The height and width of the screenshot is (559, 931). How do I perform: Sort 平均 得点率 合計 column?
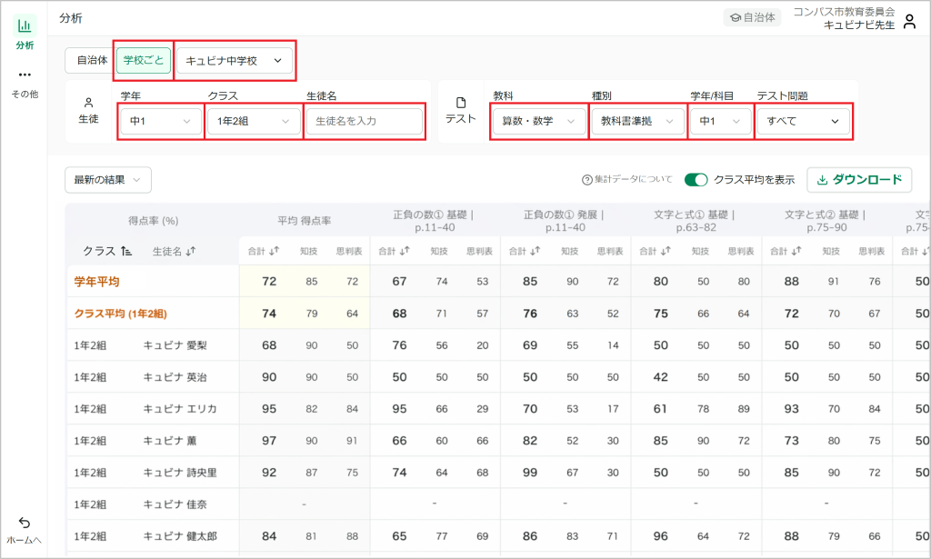click(x=274, y=252)
